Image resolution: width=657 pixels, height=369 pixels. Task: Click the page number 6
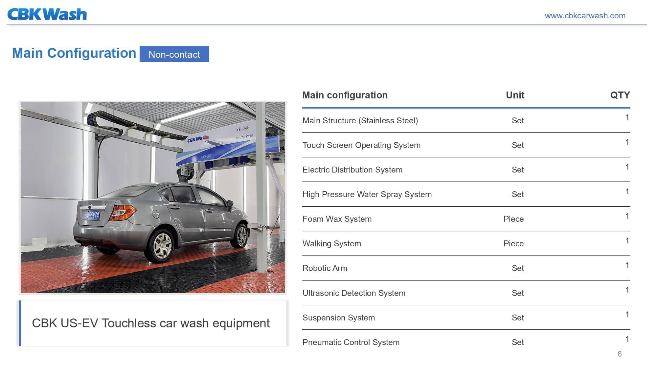click(x=619, y=354)
